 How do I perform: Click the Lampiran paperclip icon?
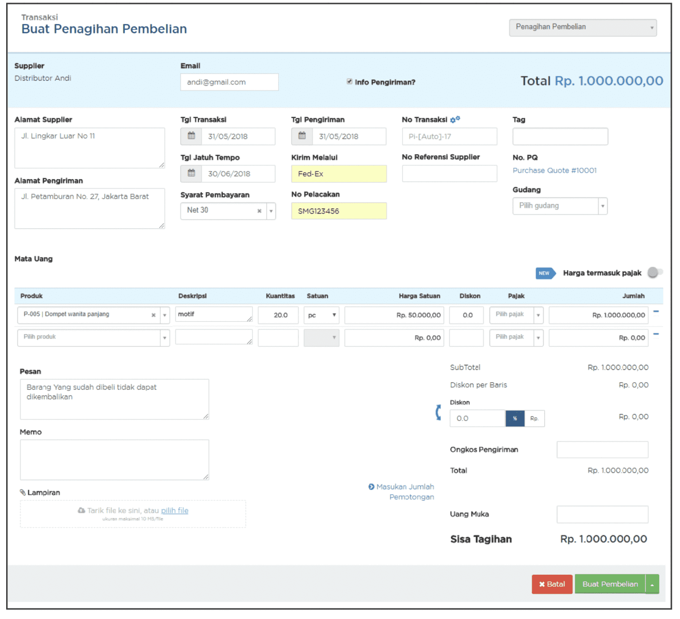pos(23,492)
